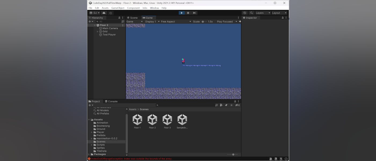Viewport: 376px width, 161px height.
Task: Collapse the Floor 2 scene in Hierarchy
Action: pos(95,25)
